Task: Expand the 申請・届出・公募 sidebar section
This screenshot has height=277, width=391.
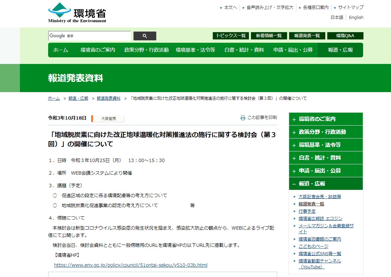Action: 326,171
